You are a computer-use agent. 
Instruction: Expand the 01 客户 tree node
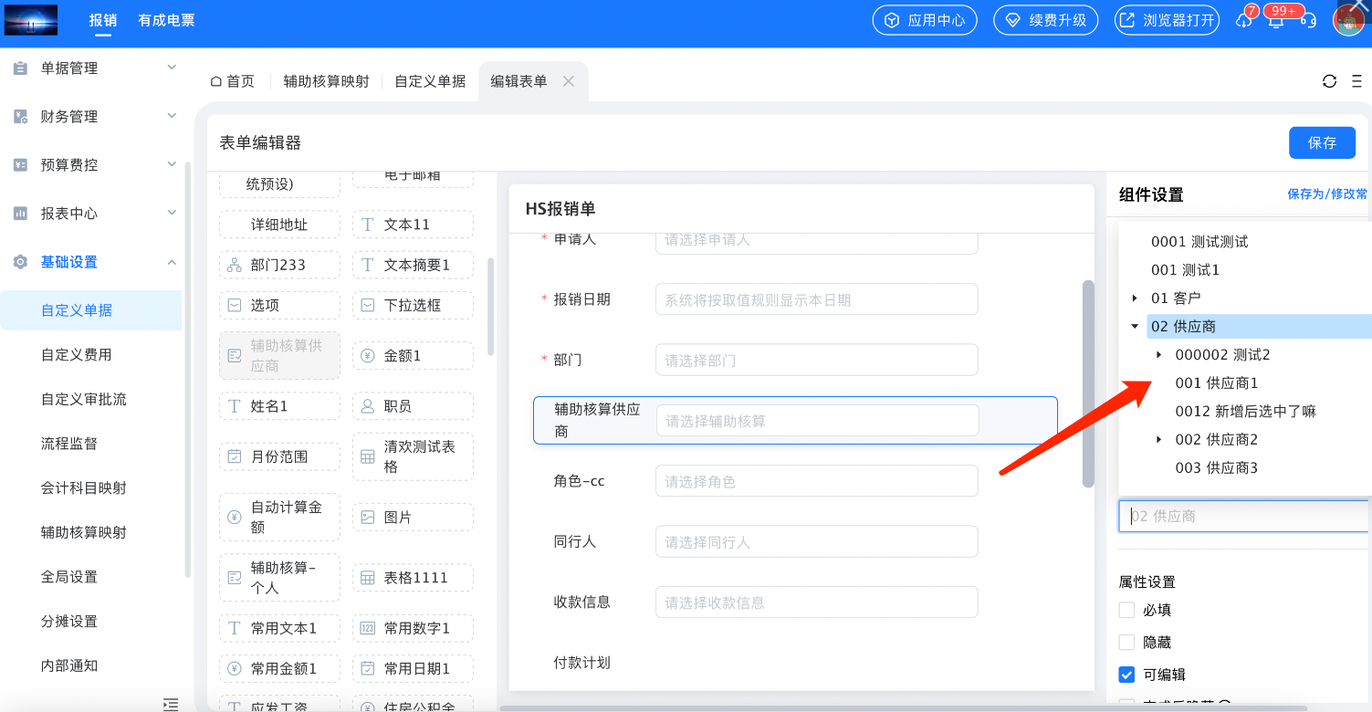coord(1135,298)
